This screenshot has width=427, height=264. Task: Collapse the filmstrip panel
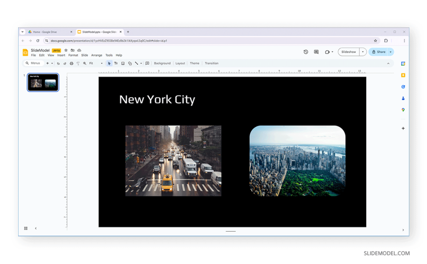coord(36,228)
